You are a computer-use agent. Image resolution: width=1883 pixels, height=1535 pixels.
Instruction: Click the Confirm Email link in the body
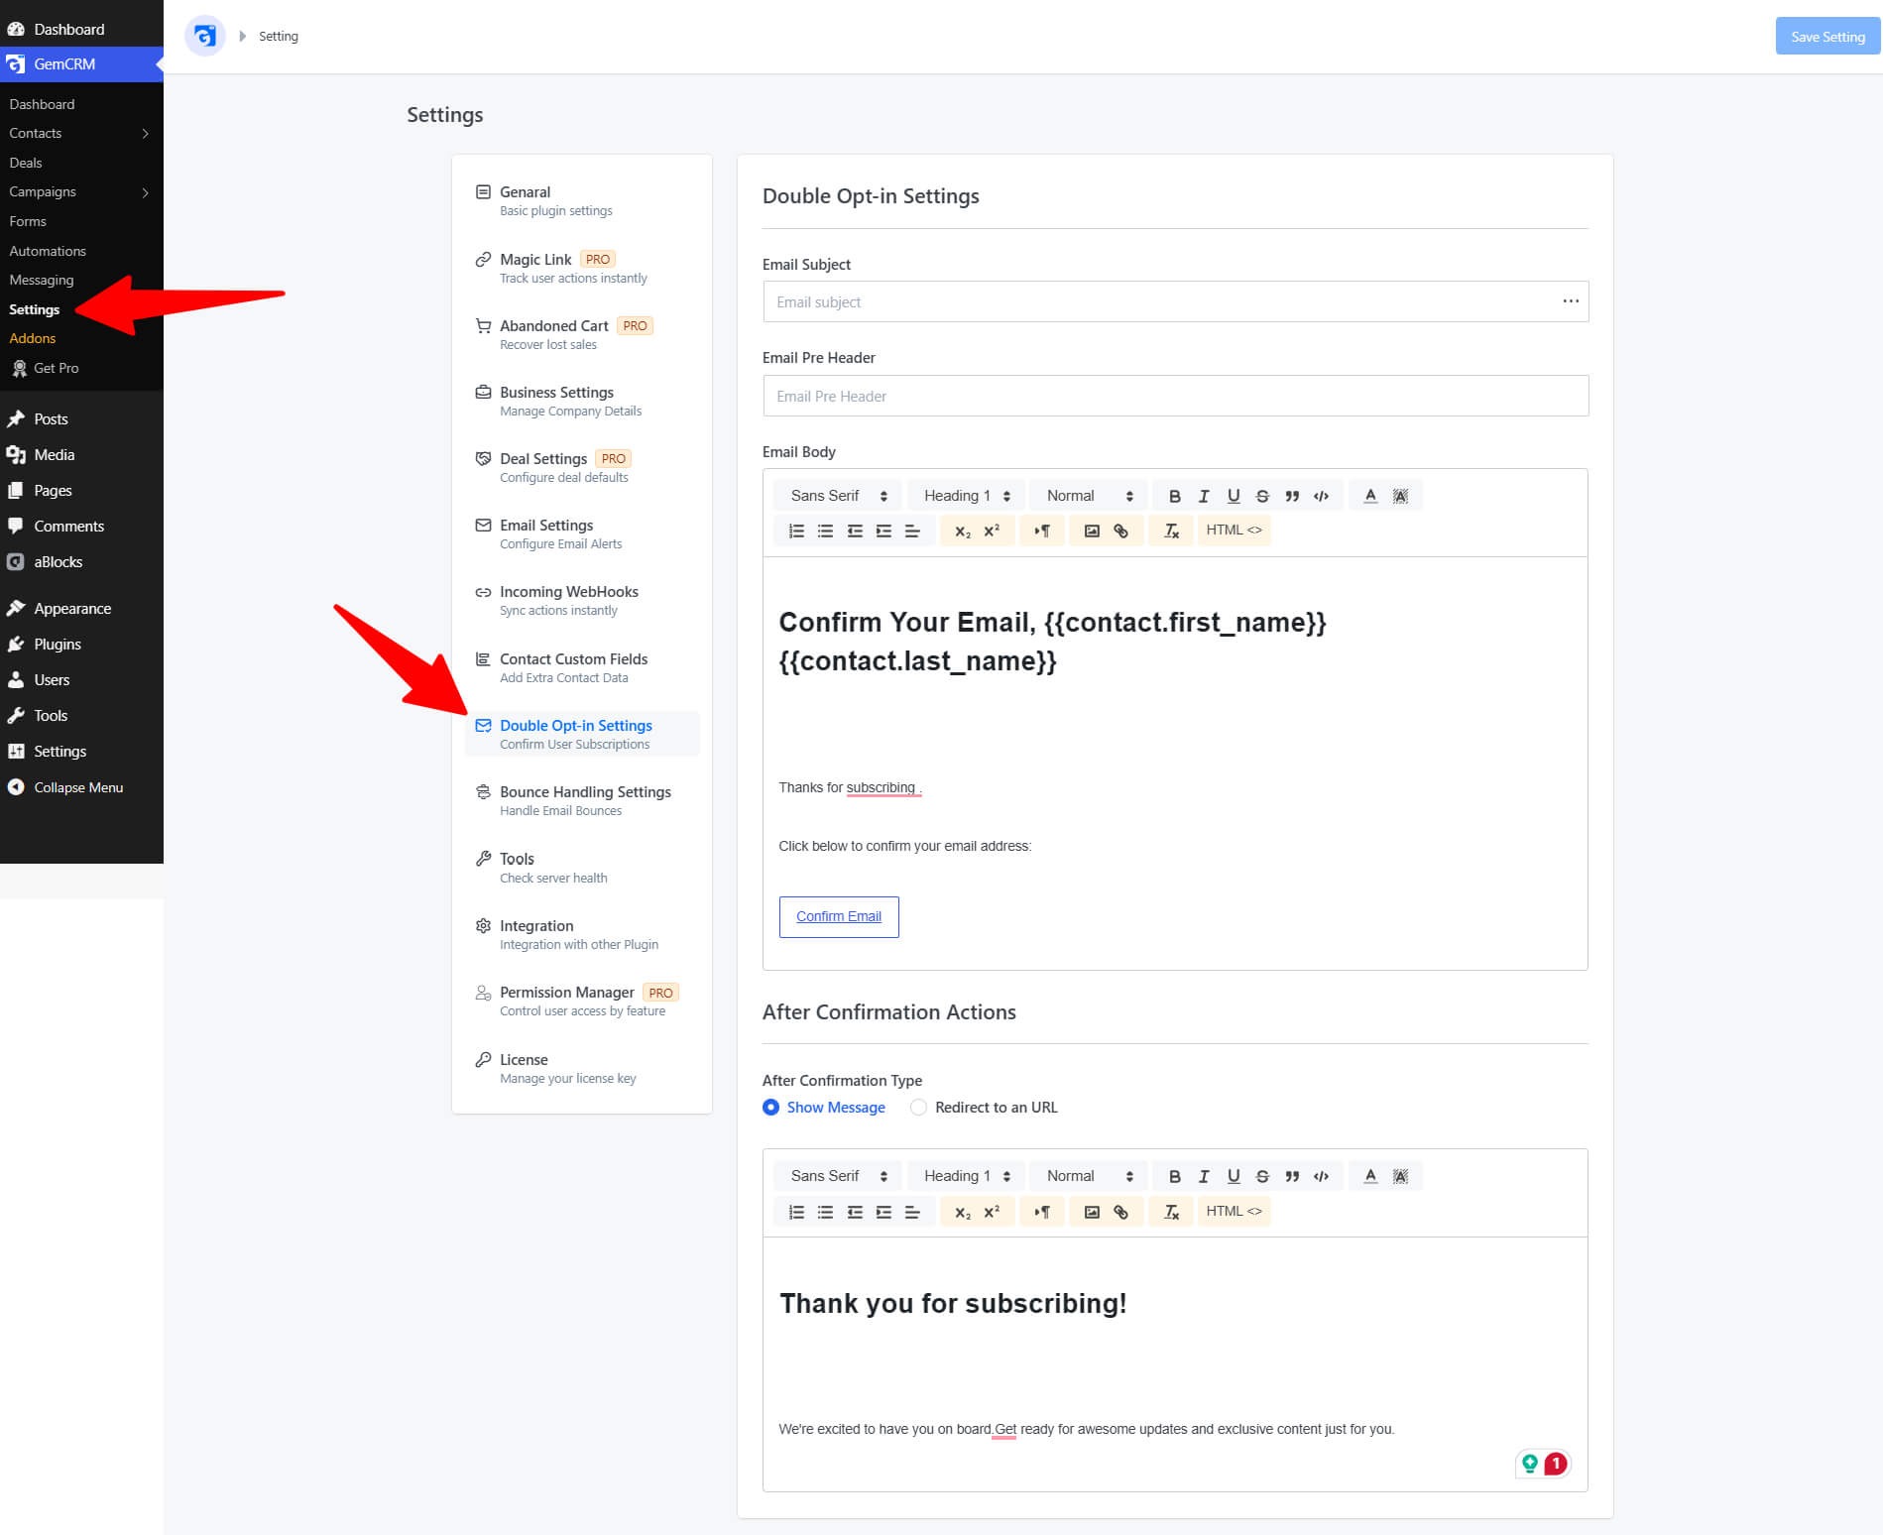coord(839,916)
